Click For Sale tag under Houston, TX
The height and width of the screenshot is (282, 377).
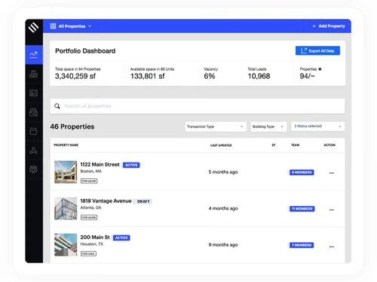coord(88,253)
